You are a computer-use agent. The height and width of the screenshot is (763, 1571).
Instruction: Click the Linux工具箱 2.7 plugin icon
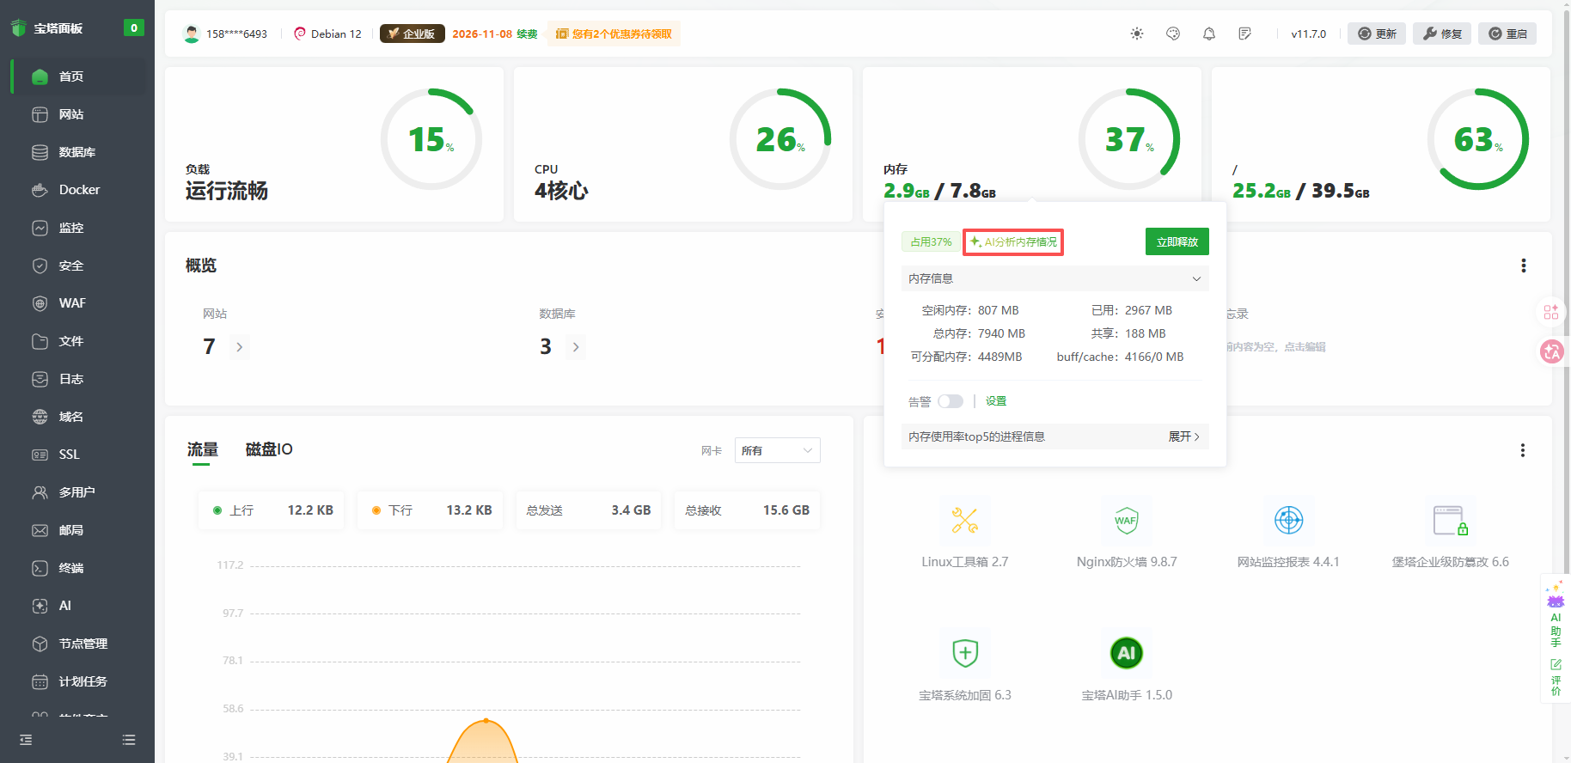click(x=964, y=521)
